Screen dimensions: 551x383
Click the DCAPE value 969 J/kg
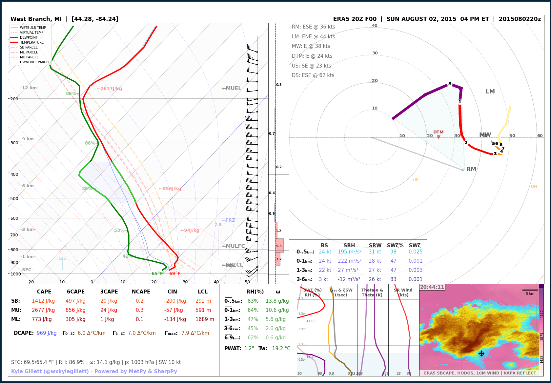click(47, 333)
